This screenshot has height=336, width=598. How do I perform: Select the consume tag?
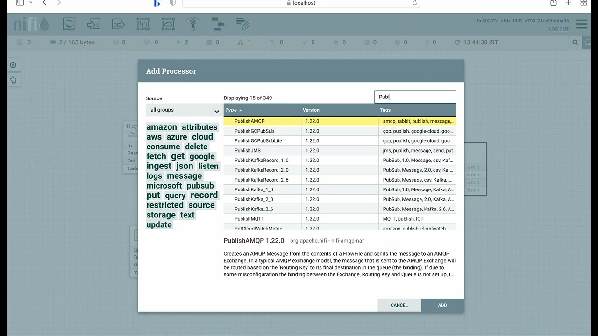coord(163,147)
